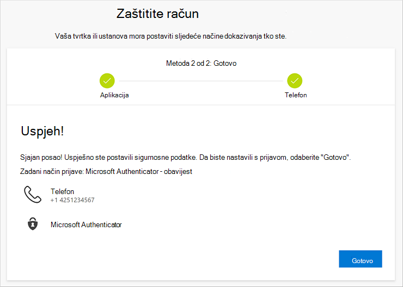Click the Gotovo button
The image size is (403, 287).
(x=361, y=259)
